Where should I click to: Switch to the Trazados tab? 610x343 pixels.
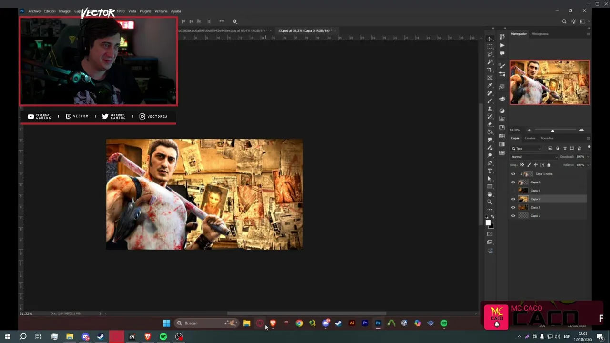point(547,138)
